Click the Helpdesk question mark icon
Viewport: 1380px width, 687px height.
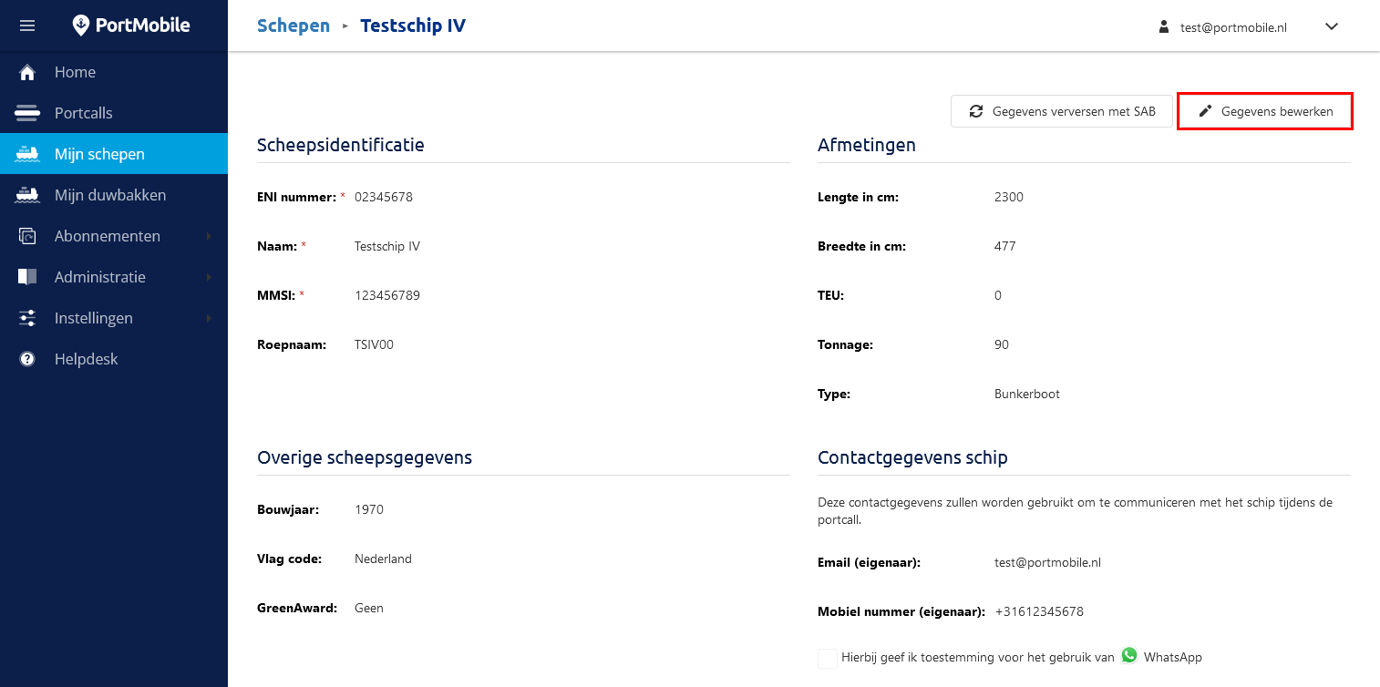pos(27,359)
